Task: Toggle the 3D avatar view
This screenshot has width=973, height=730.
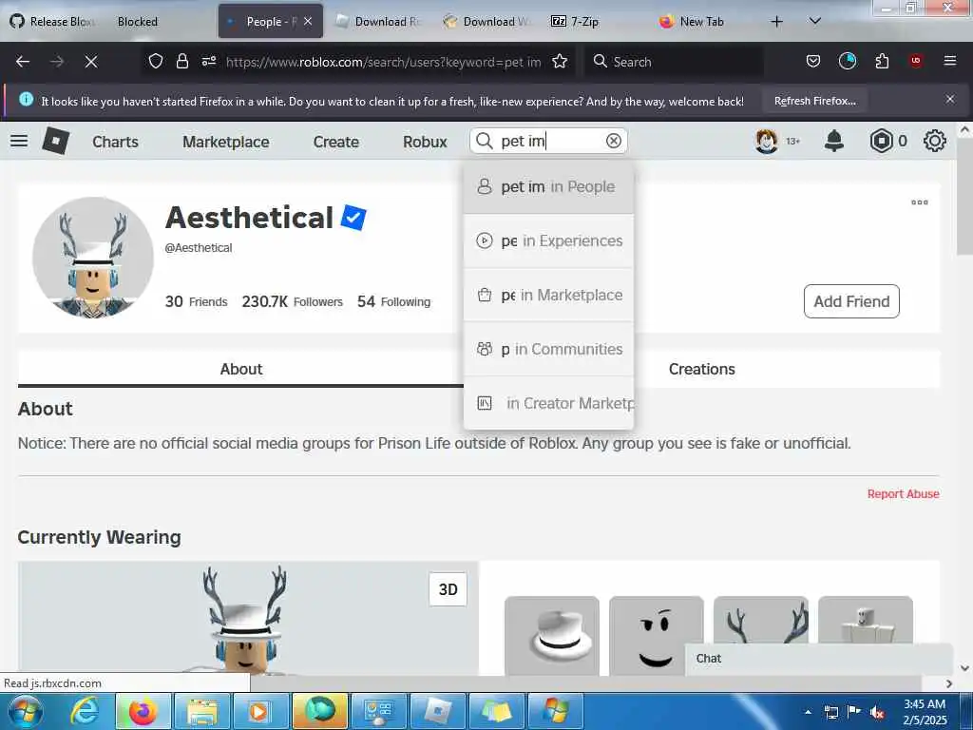Action: pyautogui.click(x=448, y=589)
